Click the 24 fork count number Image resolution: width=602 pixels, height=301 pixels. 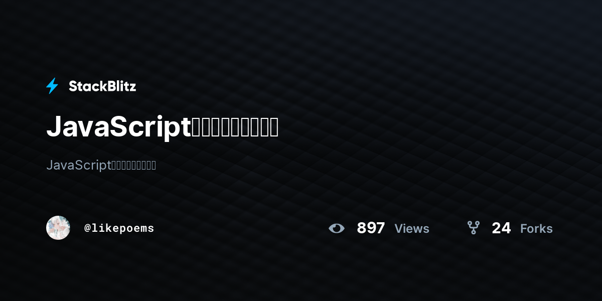pos(501,228)
